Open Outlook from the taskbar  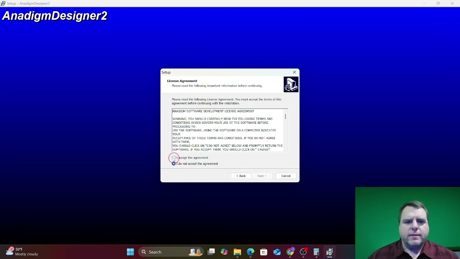click(277, 252)
